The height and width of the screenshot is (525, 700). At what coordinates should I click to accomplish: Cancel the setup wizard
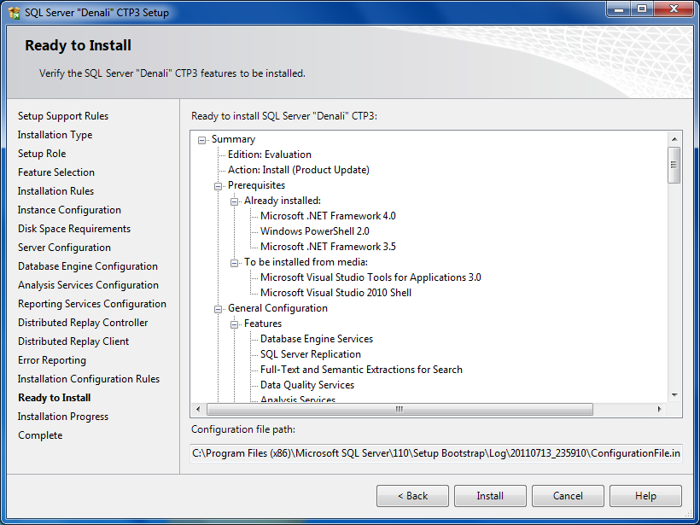[x=568, y=496]
